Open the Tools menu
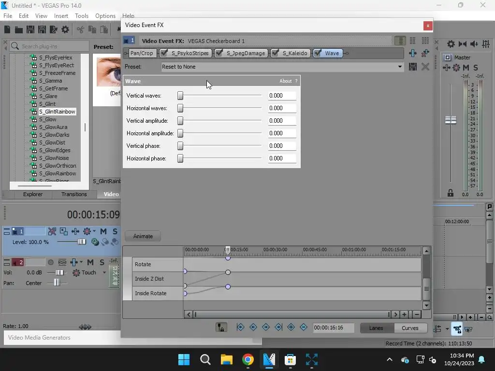 (82, 16)
